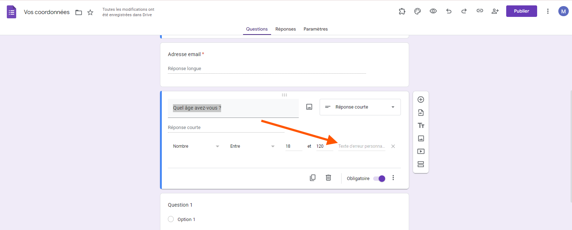Image resolution: width=572 pixels, height=230 pixels.
Task: Click the undo arrow icon
Action: (x=449, y=11)
